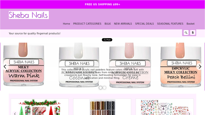
Task: Open PRODUCT CATEGORIES menu
Action: pos(87,24)
